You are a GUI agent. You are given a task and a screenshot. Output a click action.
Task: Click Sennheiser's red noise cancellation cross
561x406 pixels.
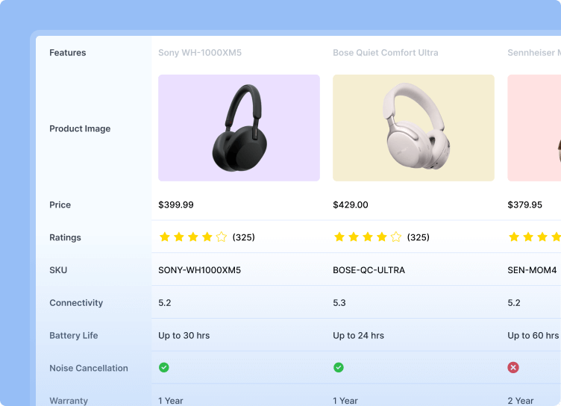click(513, 368)
